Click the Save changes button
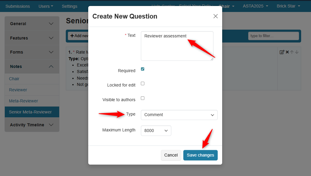Viewport: 311px width, 176px height. (x=200, y=155)
